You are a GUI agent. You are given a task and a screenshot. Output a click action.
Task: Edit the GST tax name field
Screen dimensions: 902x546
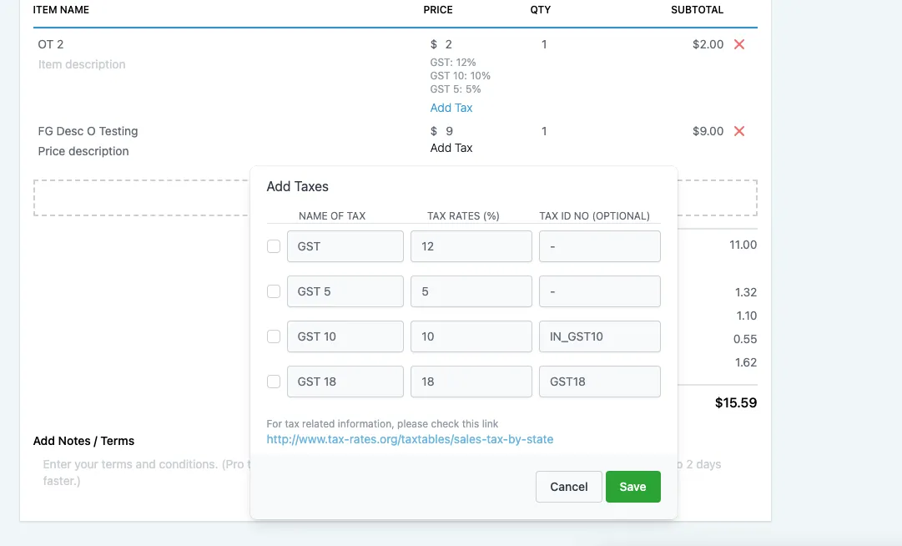(345, 246)
